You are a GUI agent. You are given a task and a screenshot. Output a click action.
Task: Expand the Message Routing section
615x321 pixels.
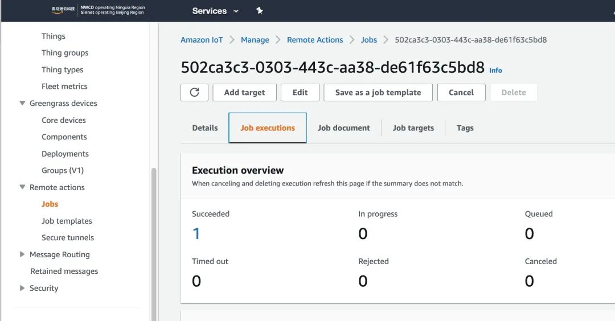click(x=23, y=254)
